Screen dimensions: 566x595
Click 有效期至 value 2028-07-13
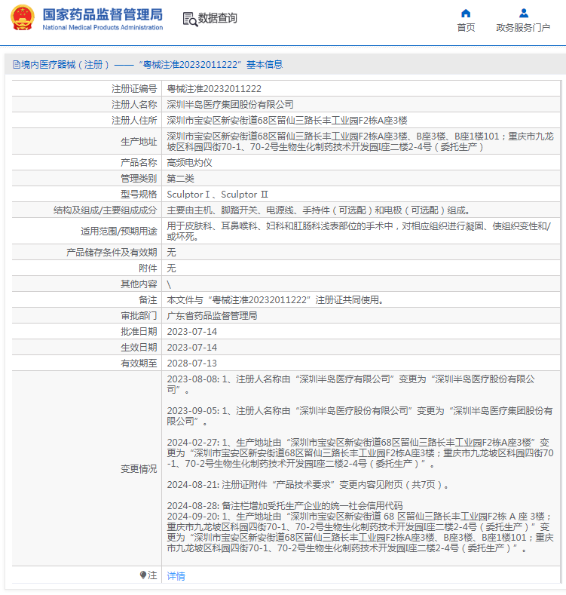click(192, 363)
